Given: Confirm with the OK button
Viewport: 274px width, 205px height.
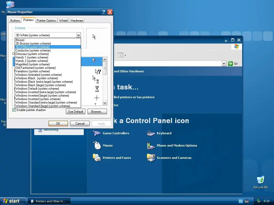Looking at the screenshot, I should [x=58, y=124].
